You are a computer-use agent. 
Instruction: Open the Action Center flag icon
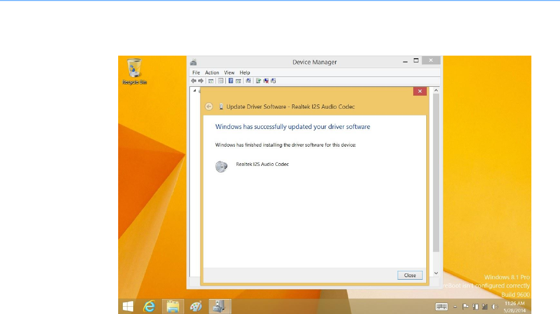click(465, 307)
